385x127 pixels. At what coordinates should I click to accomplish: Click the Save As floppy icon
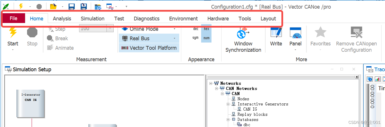[x=83, y=6]
